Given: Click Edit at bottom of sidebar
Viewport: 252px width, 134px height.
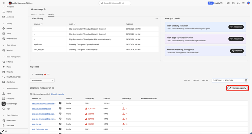Looking at the screenshot, I should click(x=5, y=131).
